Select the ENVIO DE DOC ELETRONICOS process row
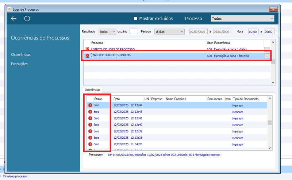 click(177, 56)
